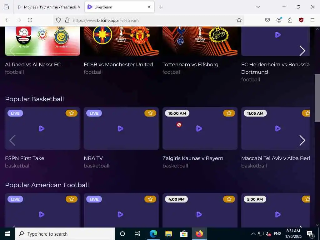Advance the football carousel to the right
The width and height of the screenshot is (320, 240).
(x=302, y=51)
